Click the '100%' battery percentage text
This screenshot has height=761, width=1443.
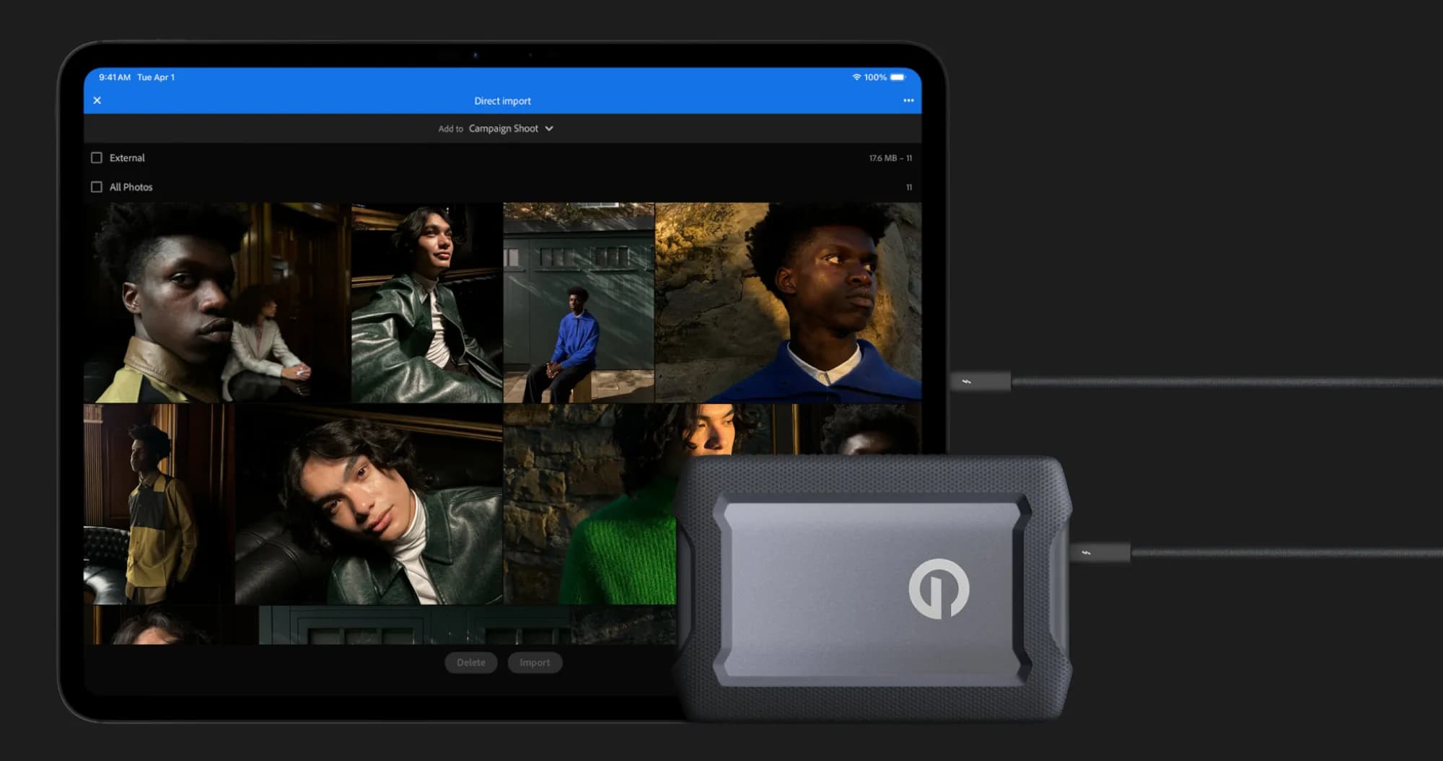[x=875, y=77]
